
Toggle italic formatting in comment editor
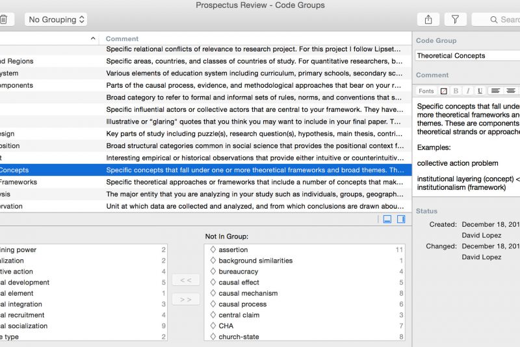pyautogui.click(x=468, y=91)
